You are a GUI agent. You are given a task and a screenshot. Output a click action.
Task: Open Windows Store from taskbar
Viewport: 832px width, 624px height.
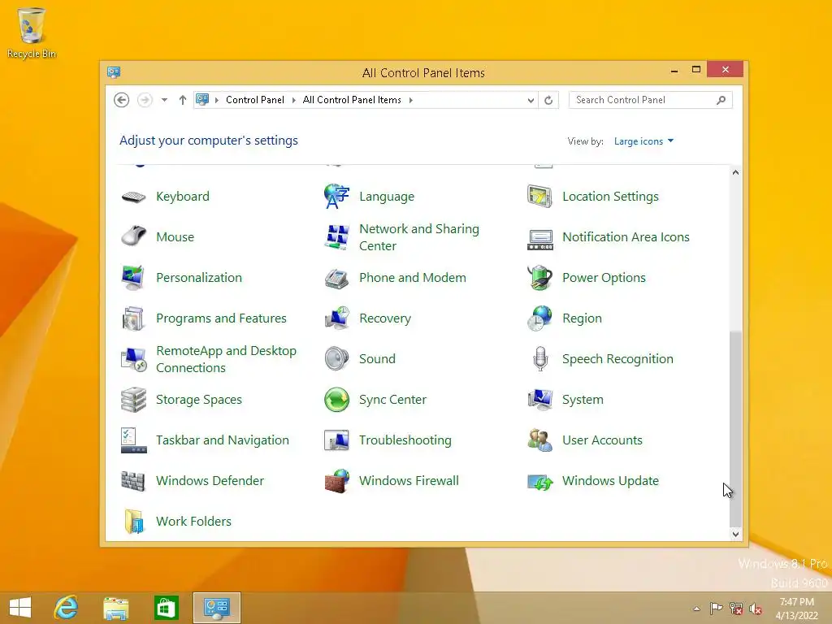(166, 608)
